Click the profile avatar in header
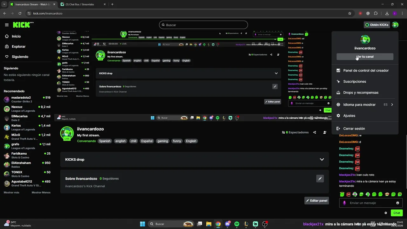The height and width of the screenshot is (229, 407). [x=395, y=25]
